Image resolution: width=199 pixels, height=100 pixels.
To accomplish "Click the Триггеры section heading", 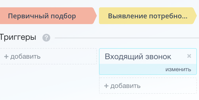I will pyautogui.click(x=18, y=37).
